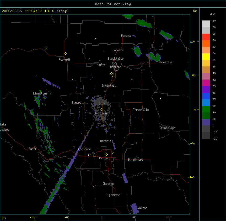Select the blue 36-33 dBZ legend swatch
Screen dimensions: 226x221
(206, 96)
